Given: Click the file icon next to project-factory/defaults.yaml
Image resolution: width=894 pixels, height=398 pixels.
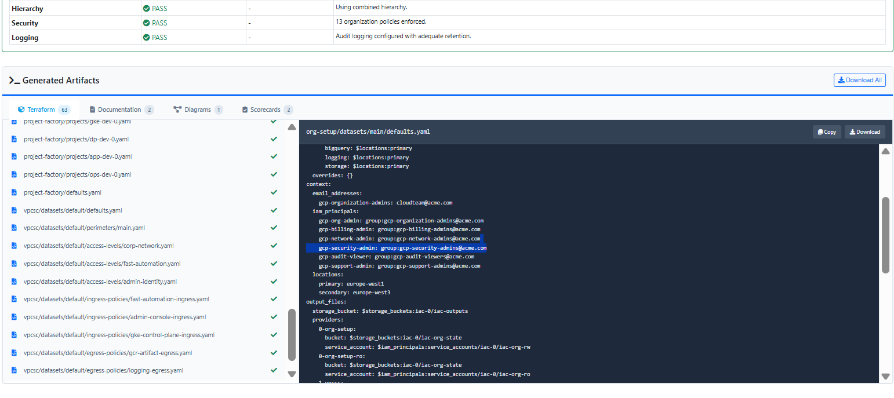Looking at the screenshot, I should point(14,192).
